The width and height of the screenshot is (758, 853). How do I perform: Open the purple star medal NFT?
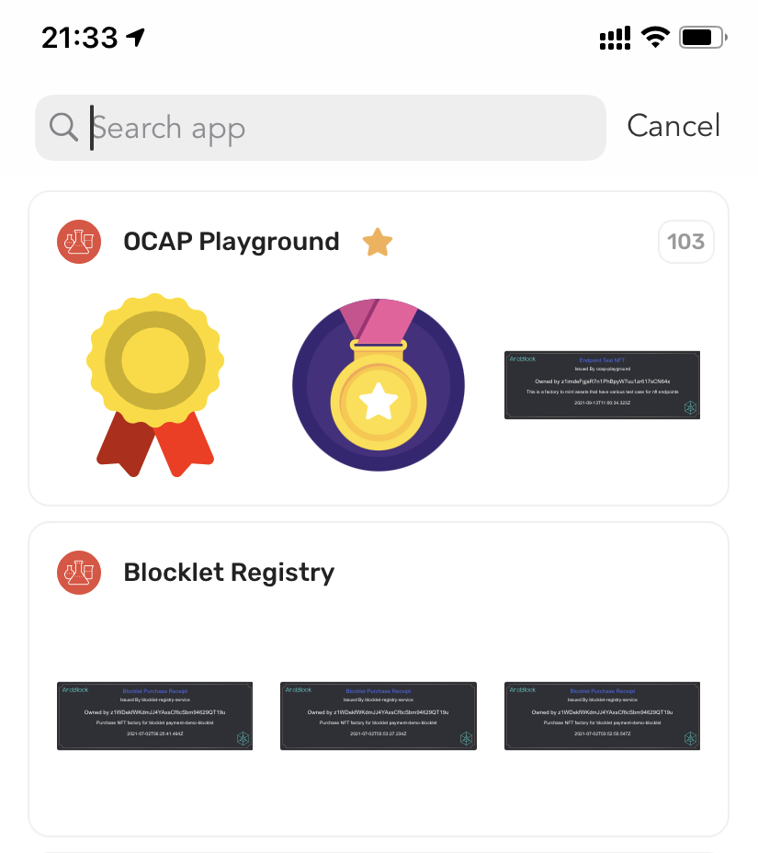(379, 386)
